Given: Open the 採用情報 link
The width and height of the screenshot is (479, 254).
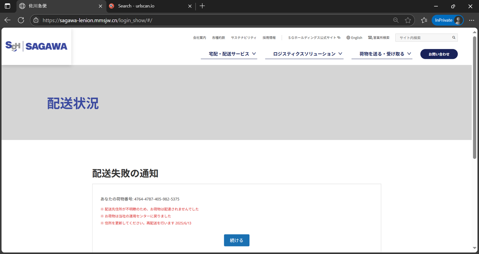Looking at the screenshot, I should tap(269, 37).
